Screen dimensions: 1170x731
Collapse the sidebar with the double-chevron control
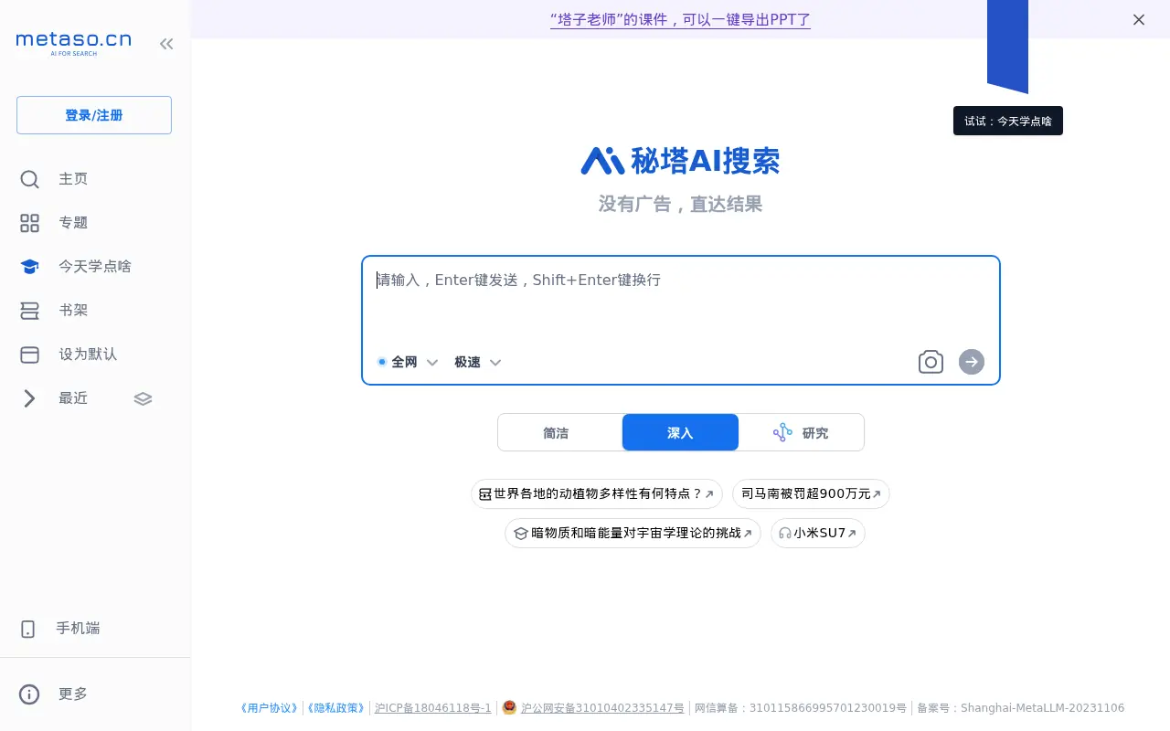click(x=166, y=43)
